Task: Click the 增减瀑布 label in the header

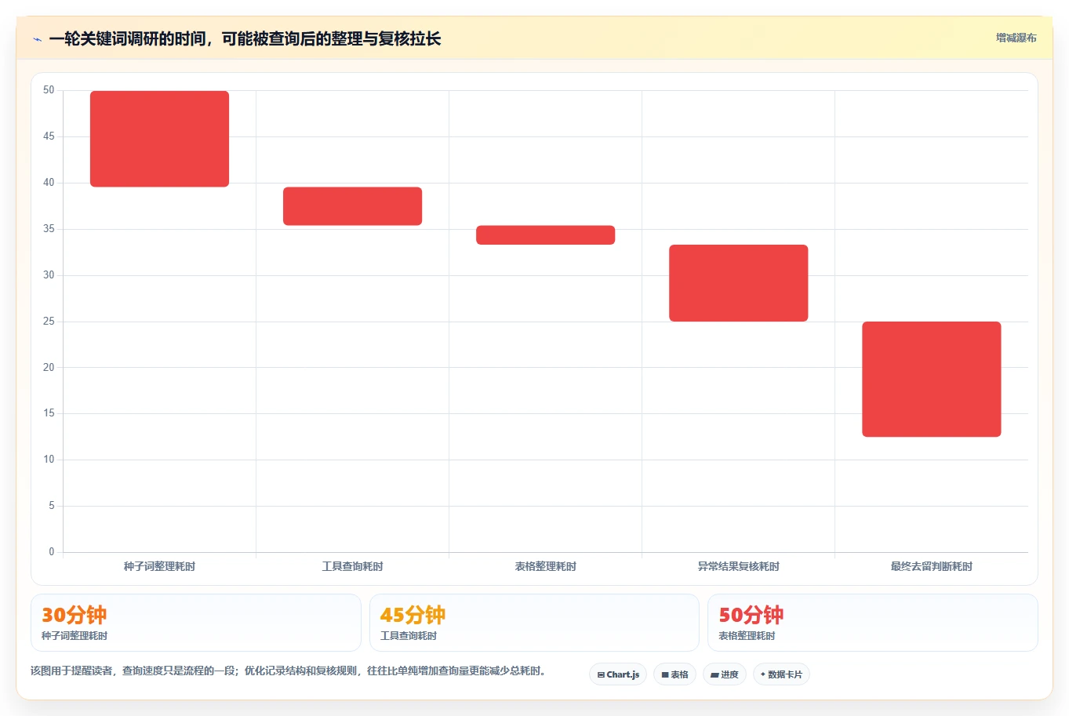Action: [x=1016, y=38]
